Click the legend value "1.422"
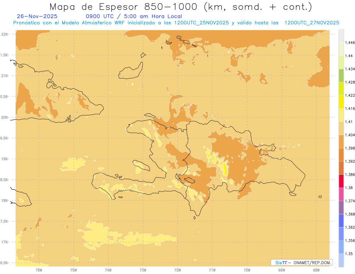 [350, 95]
